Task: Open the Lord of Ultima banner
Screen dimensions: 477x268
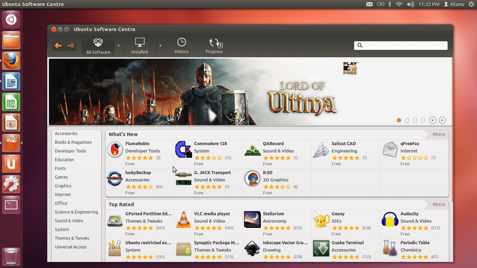Action: [249, 92]
